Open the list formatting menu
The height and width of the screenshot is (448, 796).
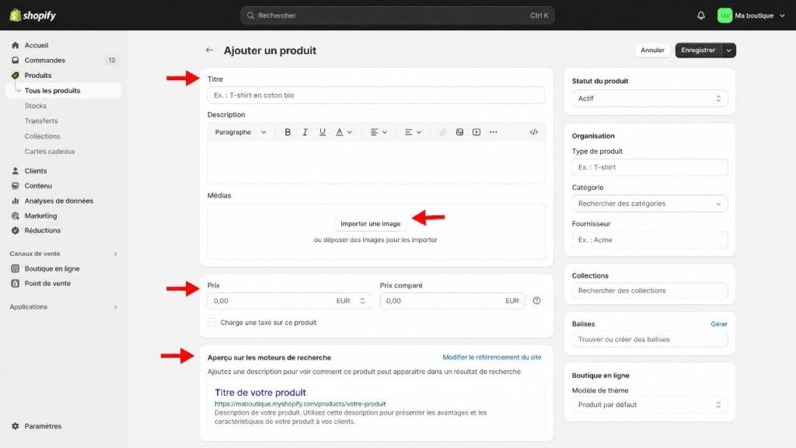(x=413, y=132)
